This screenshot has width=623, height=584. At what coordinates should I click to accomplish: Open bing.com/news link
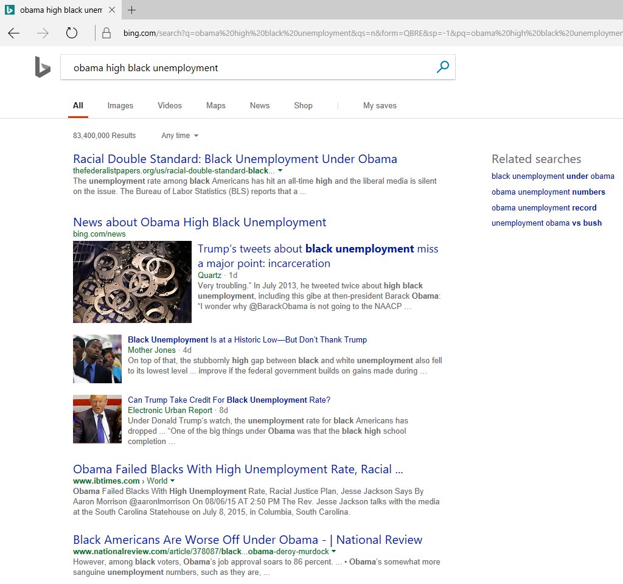(x=99, y=234)
